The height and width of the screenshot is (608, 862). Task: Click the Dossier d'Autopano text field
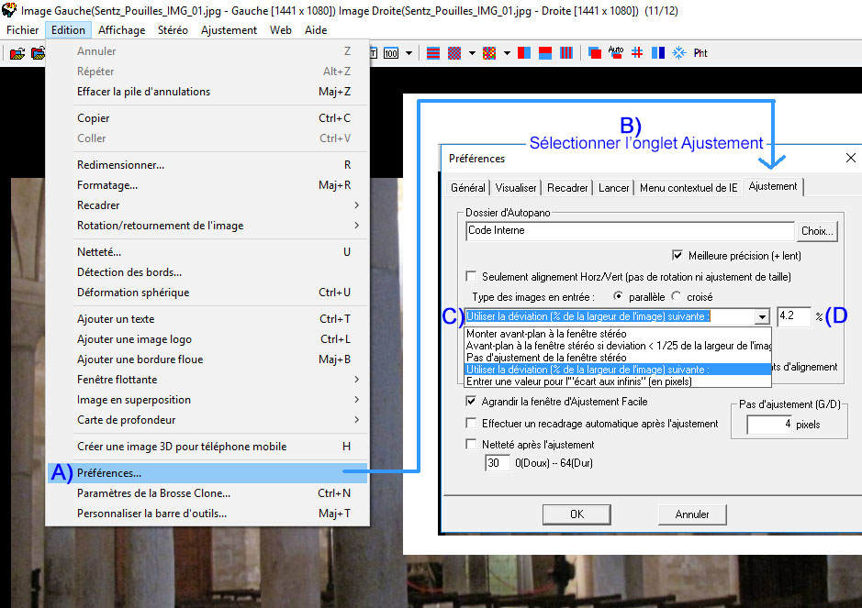click(x=629, y=231)
